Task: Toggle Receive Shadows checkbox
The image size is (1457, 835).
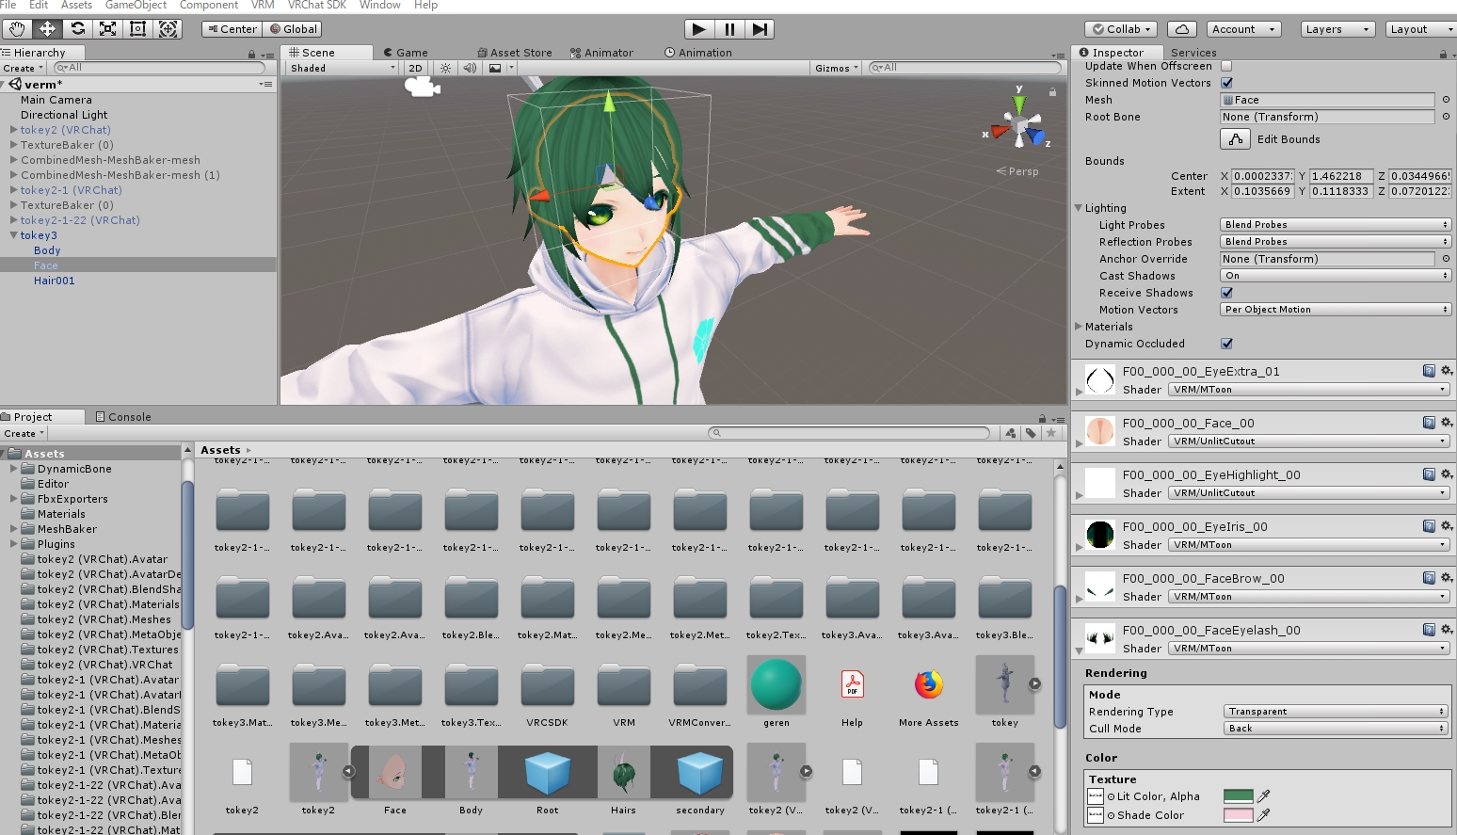Action: pyautogui.click(x=1226, y=293)
